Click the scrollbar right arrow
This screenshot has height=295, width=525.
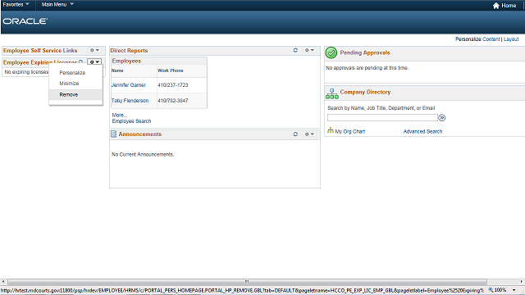pos(522,282)
